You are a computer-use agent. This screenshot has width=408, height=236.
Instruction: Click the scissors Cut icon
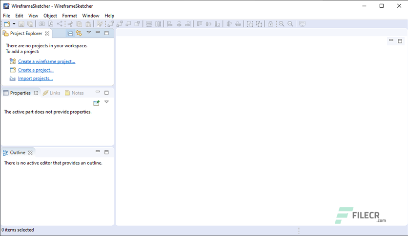pos(70,24)
